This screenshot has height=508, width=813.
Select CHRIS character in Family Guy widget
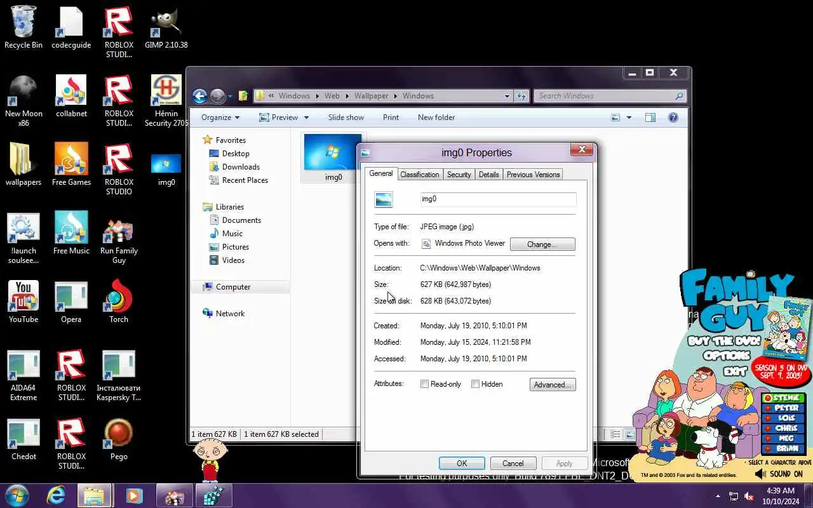[783, 429]
